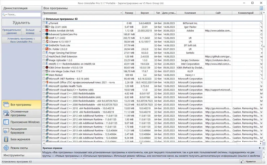Viewport: 267px width, 165px height.
Task: Click the Mem Reduct icon
Action: coord(47,75)
